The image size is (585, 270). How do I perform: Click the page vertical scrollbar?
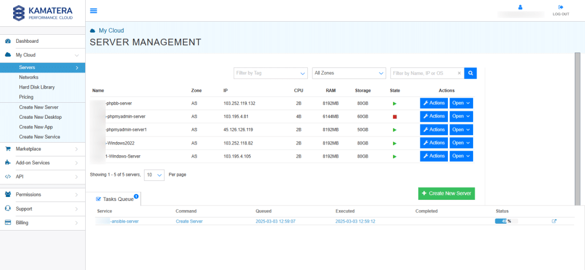577,128
